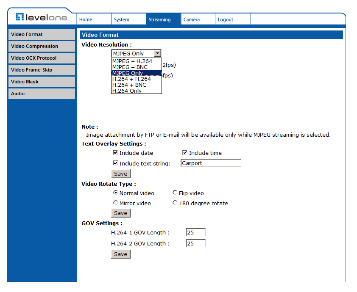The width and height of the screenshot is (357, 292).
Task: Choose H.264 Only option
Action: 137,91
